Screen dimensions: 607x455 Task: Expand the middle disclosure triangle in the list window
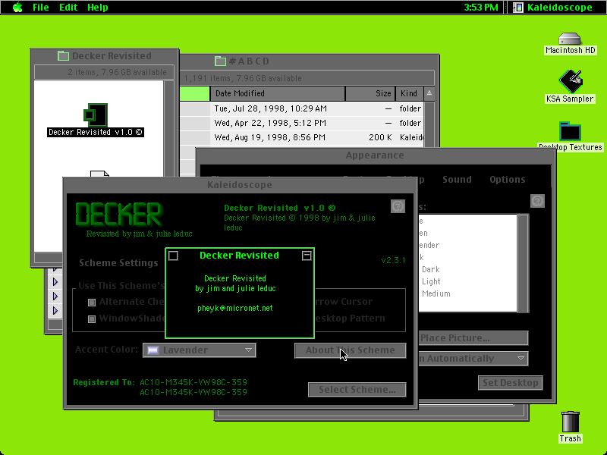(x=55, y=296)
